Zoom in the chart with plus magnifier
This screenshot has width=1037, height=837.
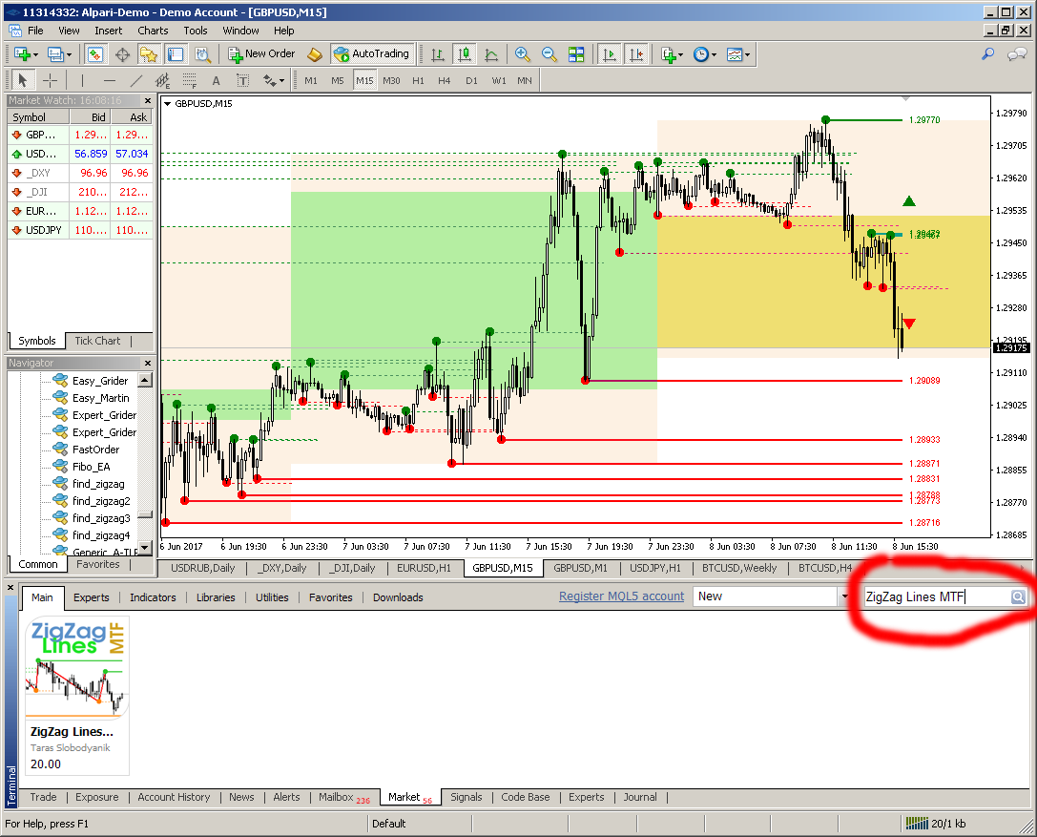point(523,54)
